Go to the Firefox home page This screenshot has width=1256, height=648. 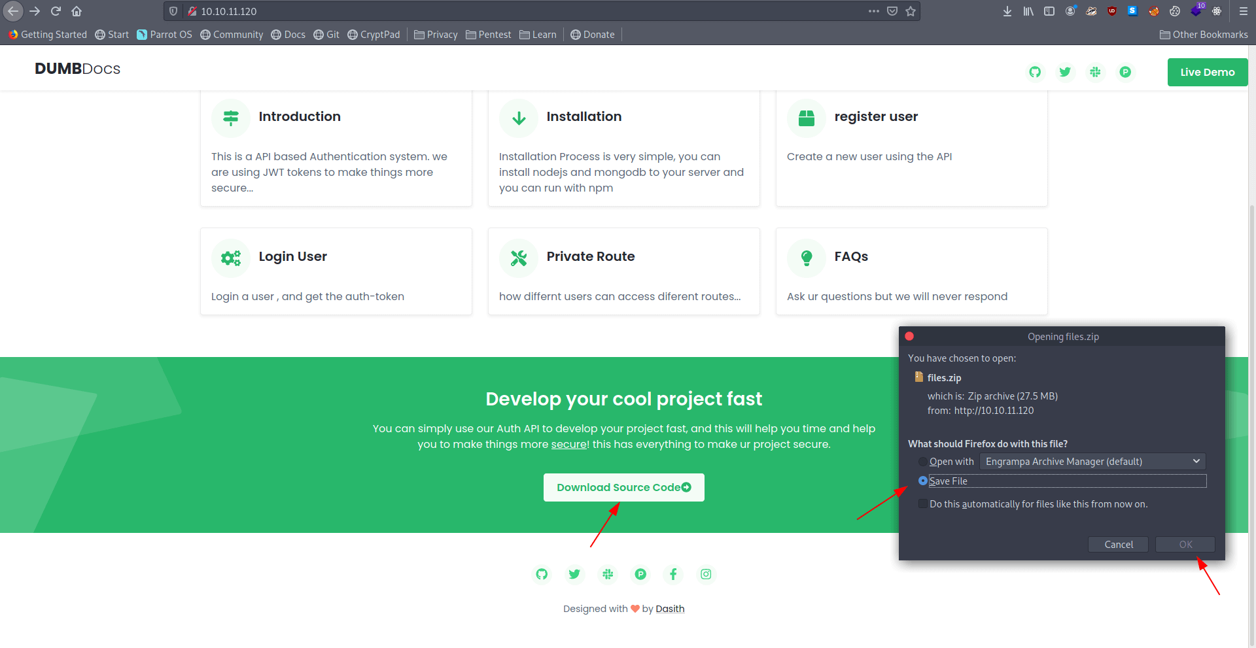click(77, 11)
